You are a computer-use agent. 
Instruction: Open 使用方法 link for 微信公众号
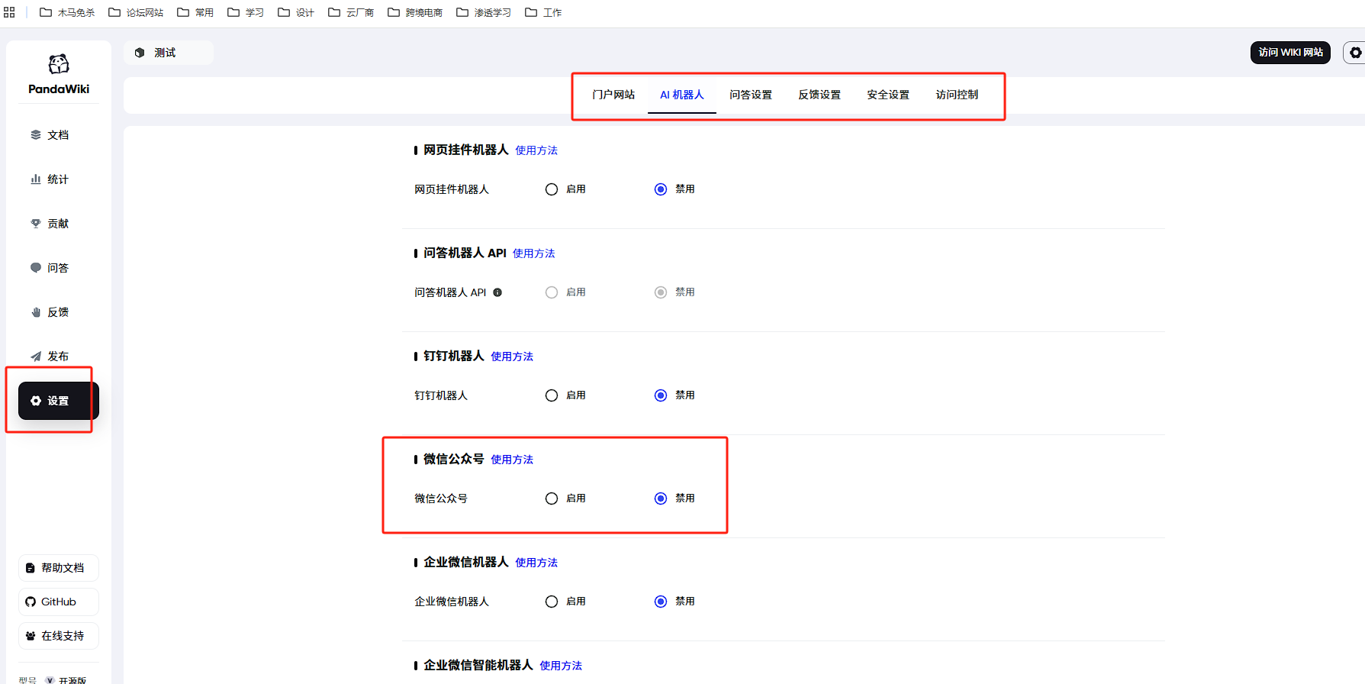point(512,460)
